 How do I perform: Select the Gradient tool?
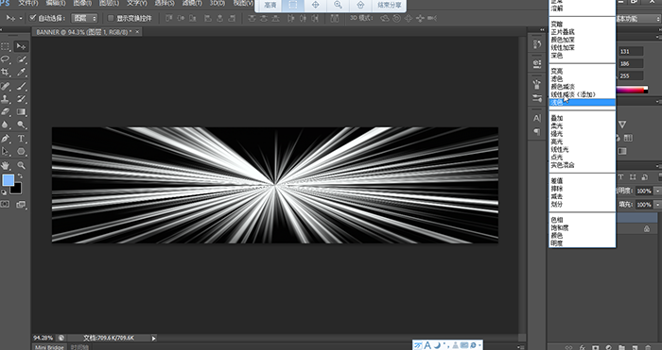21,112
